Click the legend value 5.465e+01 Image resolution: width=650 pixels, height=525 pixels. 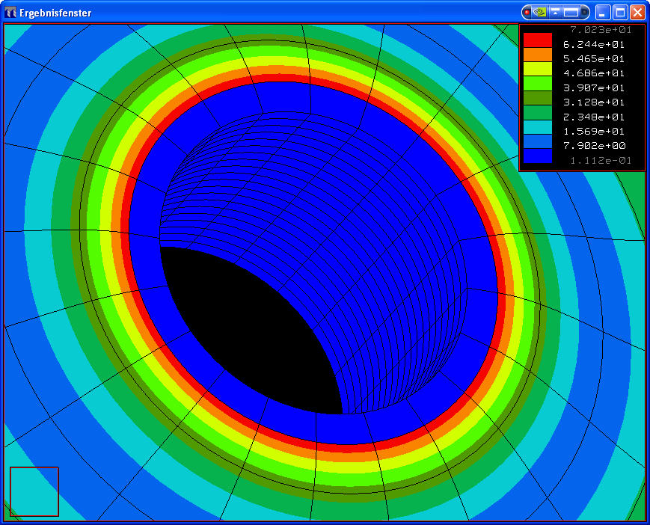point(594,59)
